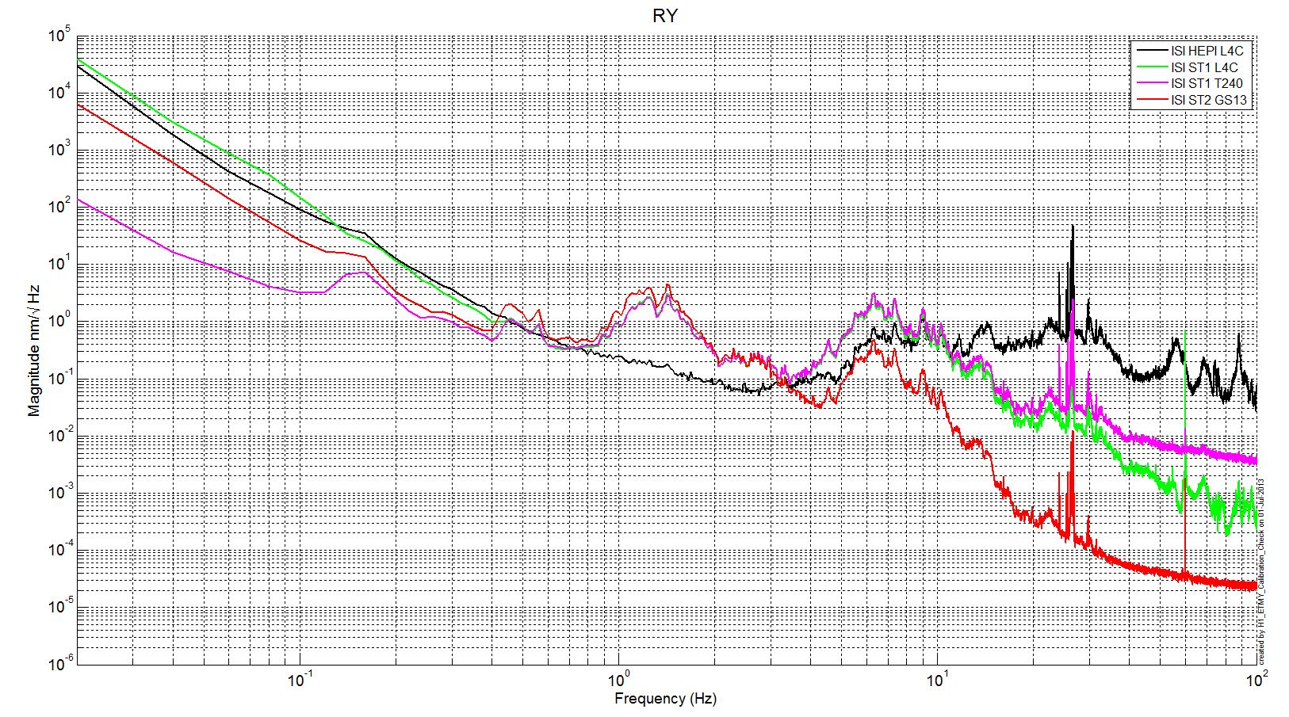Click the tallest black peak's tip

(1073, 227)
